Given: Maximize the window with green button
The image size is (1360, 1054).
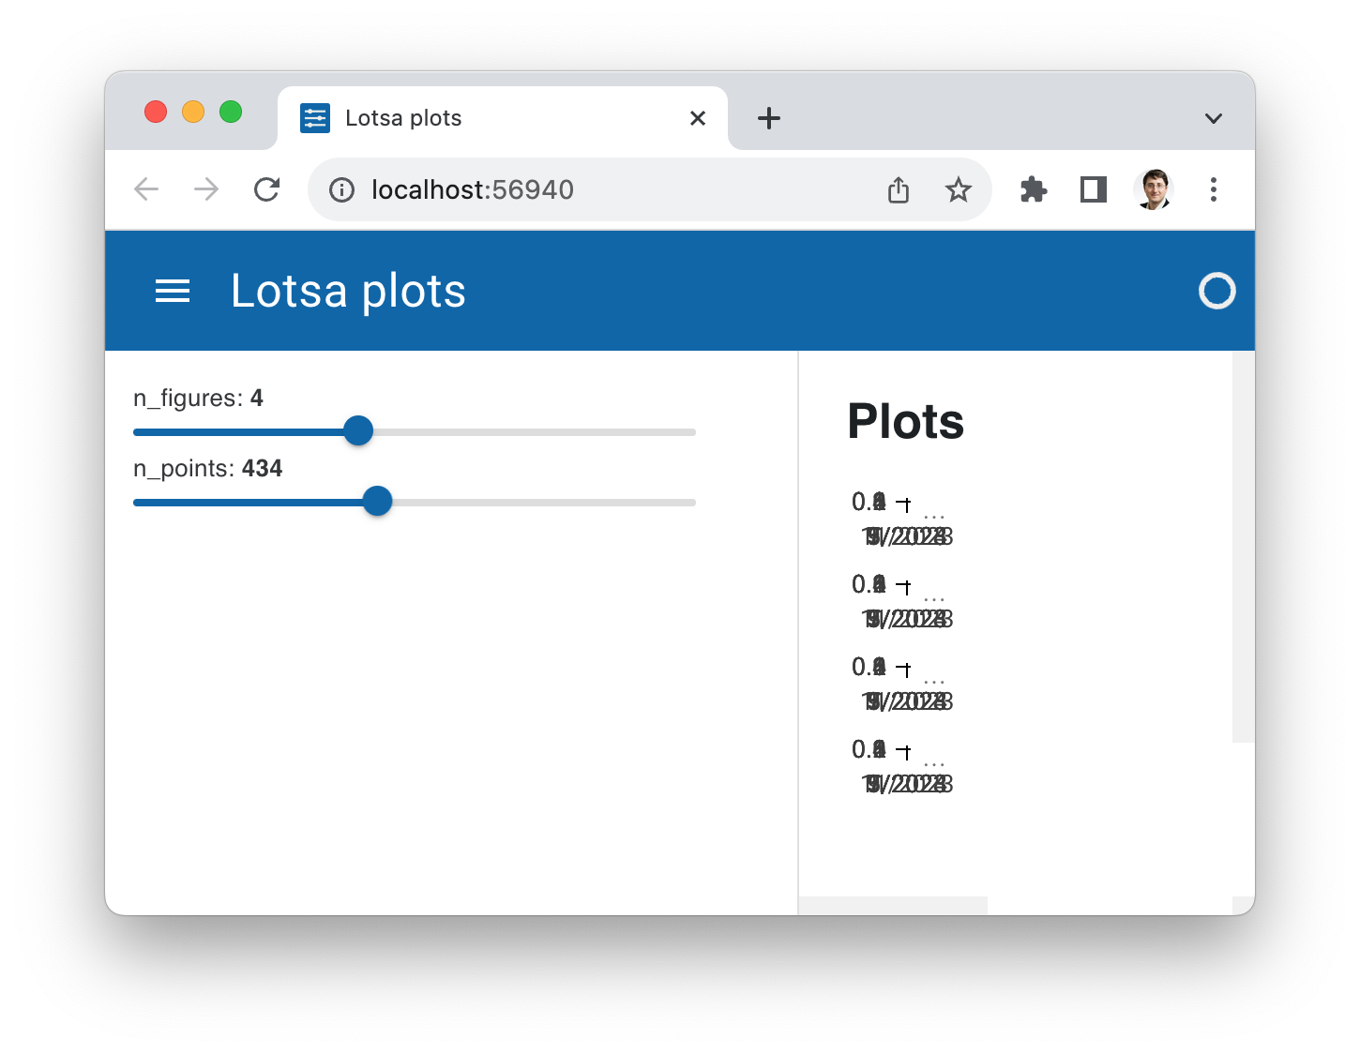Looking at the screenshot, I should click(x=231, y=112).
